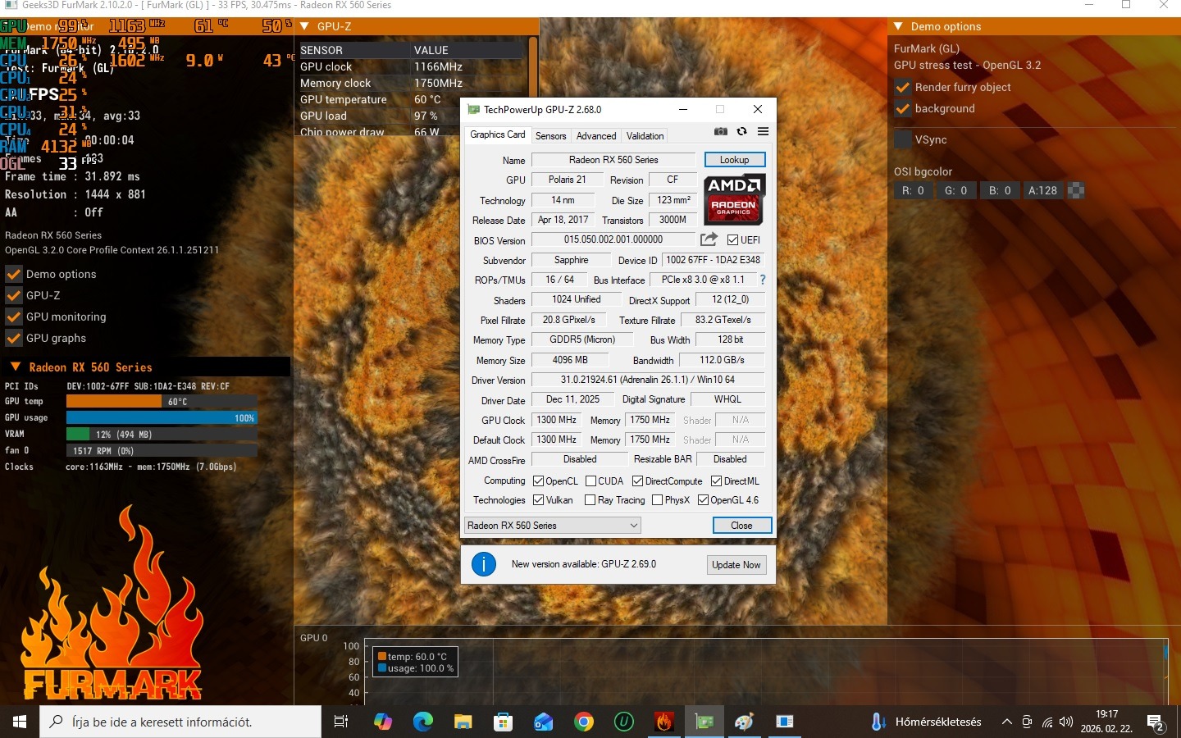
Task: Click the Driver Version value field
Action: tap(648, 380)
